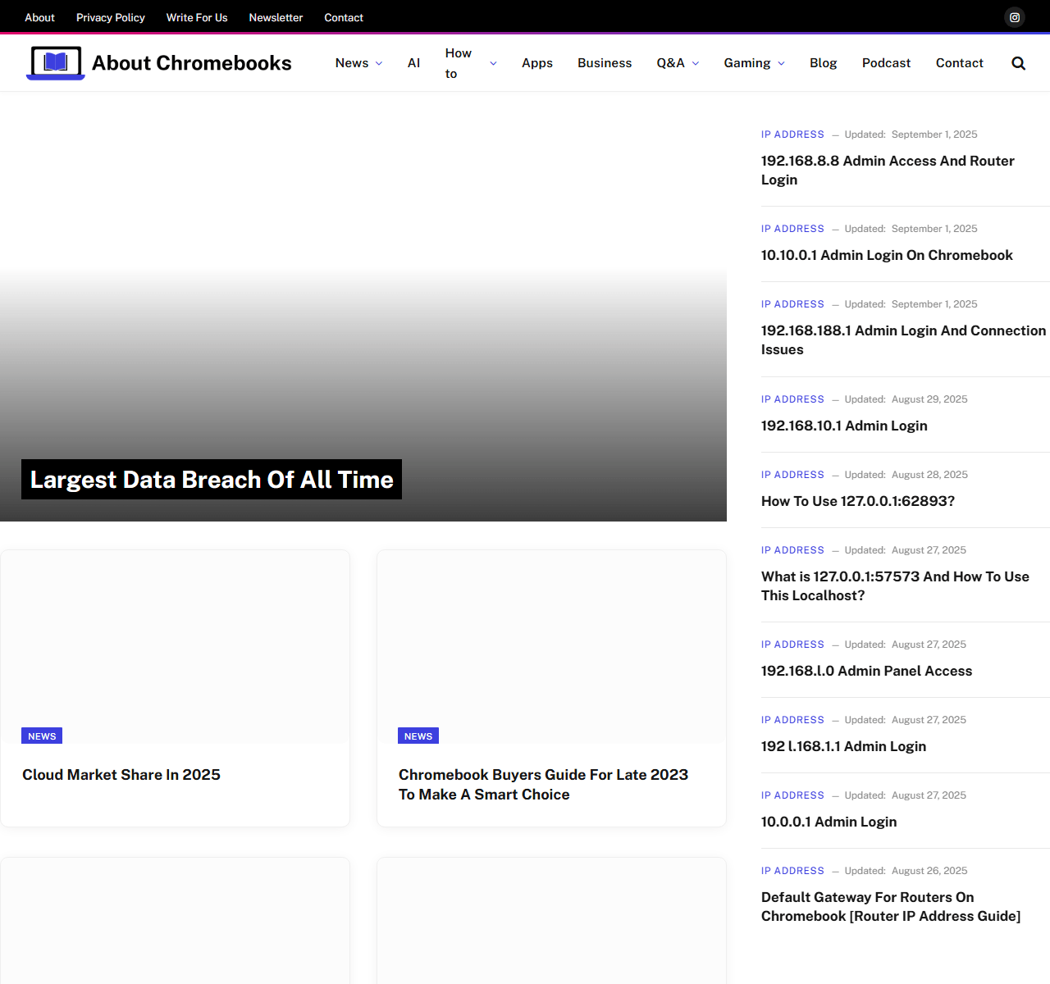Read 192.168.8.8 Admin Access And Router Login

(x=888, y=170)
